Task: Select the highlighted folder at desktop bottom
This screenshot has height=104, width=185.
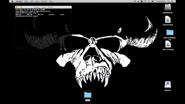Action: click(88, 95)
